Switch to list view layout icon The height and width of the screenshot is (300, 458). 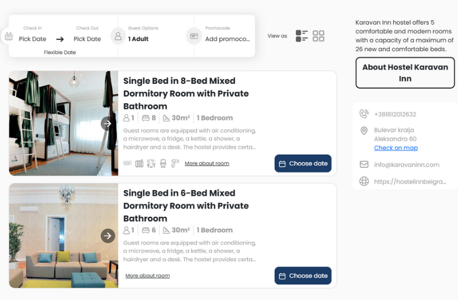[302, 36]
